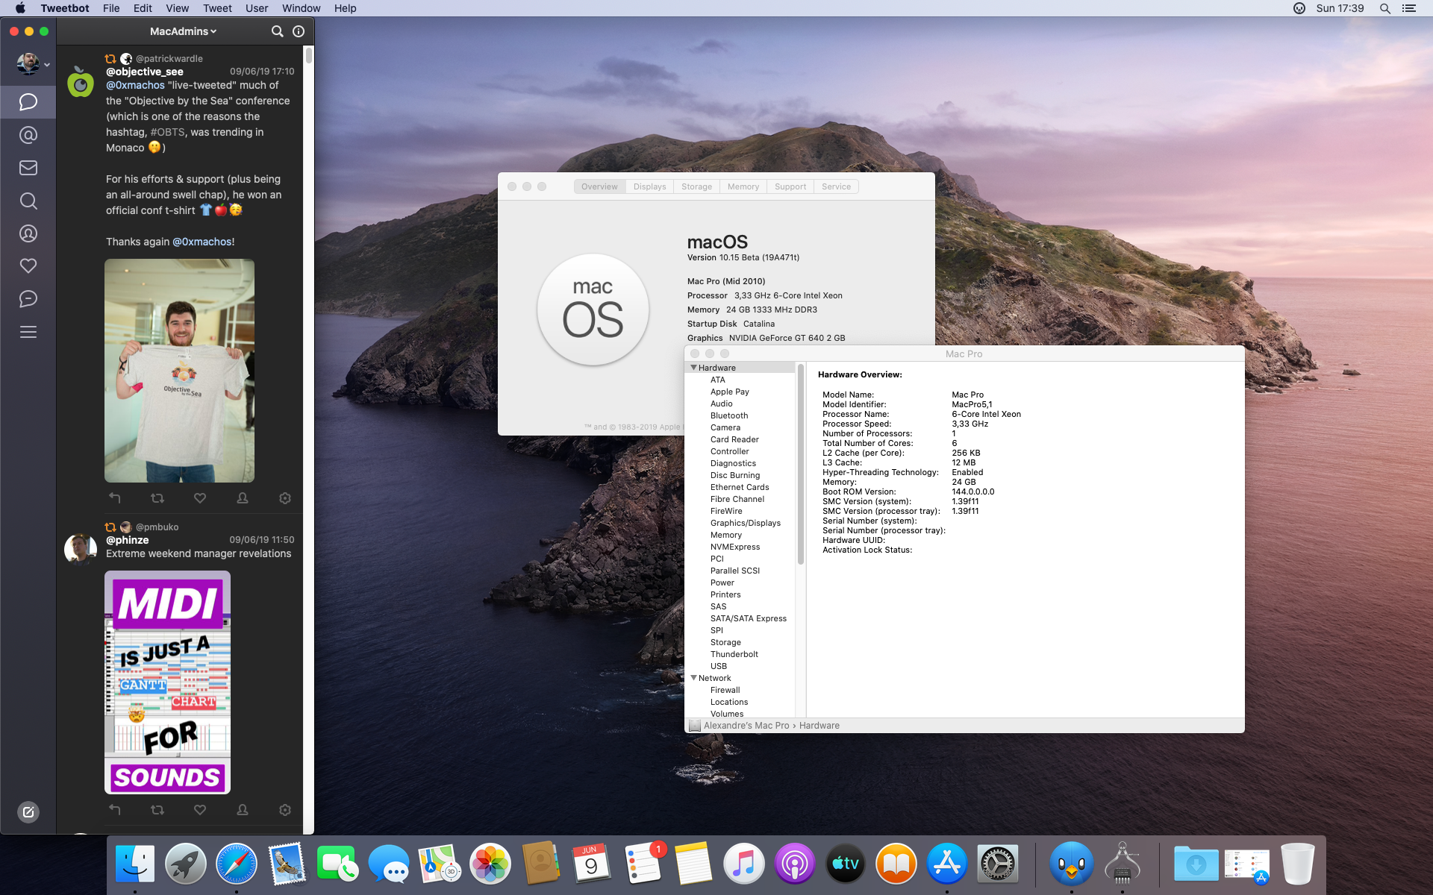Open the Lists icon in sidebar
The height and width of the screenshot is (895, 1433).
pyautogui.click(x=28, y=332)
